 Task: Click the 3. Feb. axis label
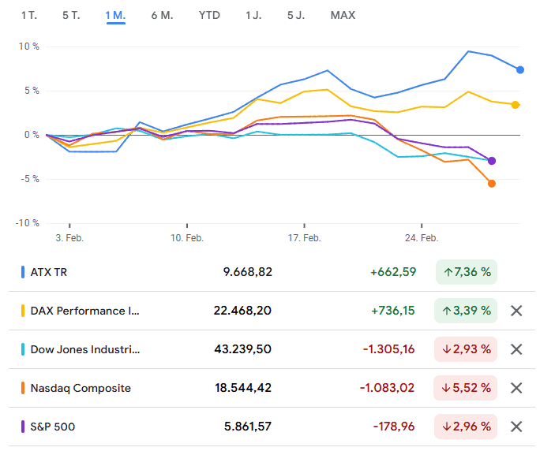pyautogui.click(x=69, y=238)
